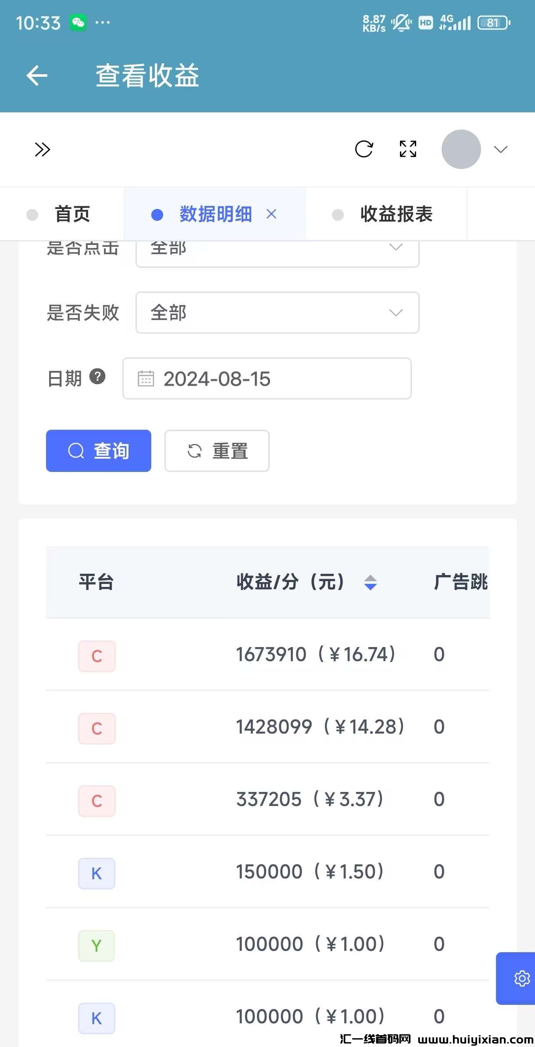Tap the back arrow in header
This screenshot has height=1047, width=535.
click(x=37, y=76)
